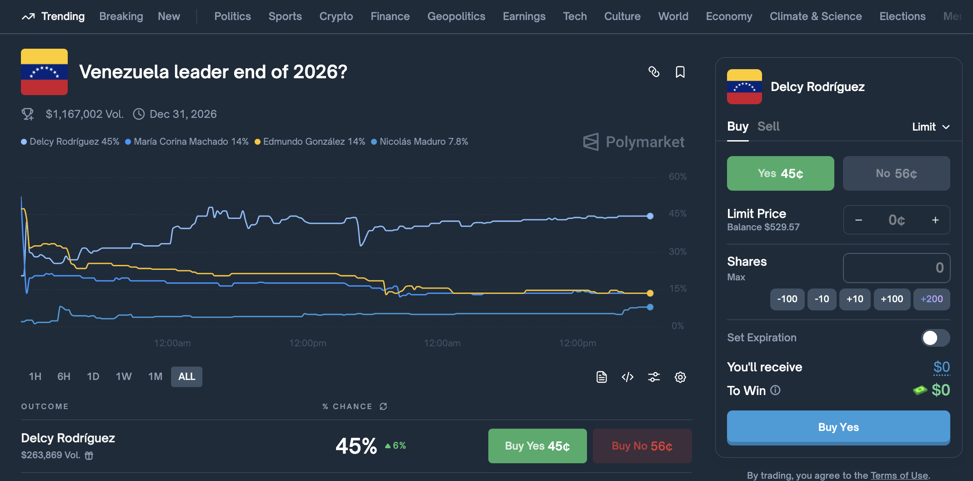973x481 pixels.
Task: Click gift icon beside Delcy Rodríguez volume
Action: pyautogui.click(x=89, y=456)
